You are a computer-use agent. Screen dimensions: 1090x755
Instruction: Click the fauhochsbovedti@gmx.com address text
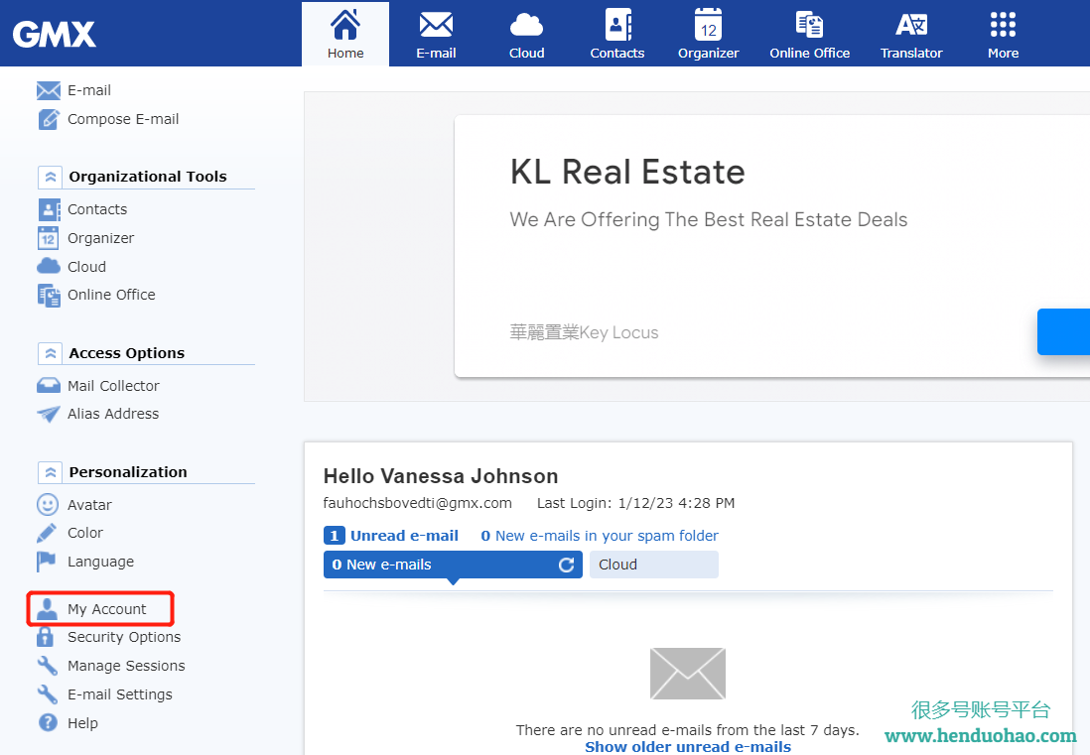(x=417, y=503)
